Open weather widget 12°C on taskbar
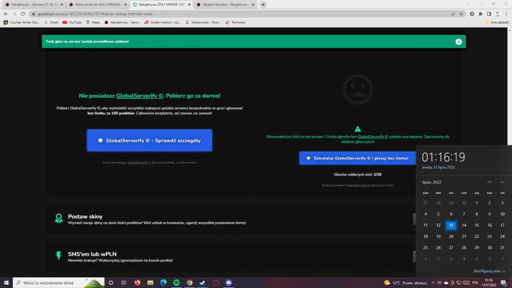Screen dimensions: 512x288 coord(406,283)
